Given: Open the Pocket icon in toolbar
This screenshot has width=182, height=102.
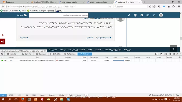Looking at the screenshot, I should tap(159, 7).
